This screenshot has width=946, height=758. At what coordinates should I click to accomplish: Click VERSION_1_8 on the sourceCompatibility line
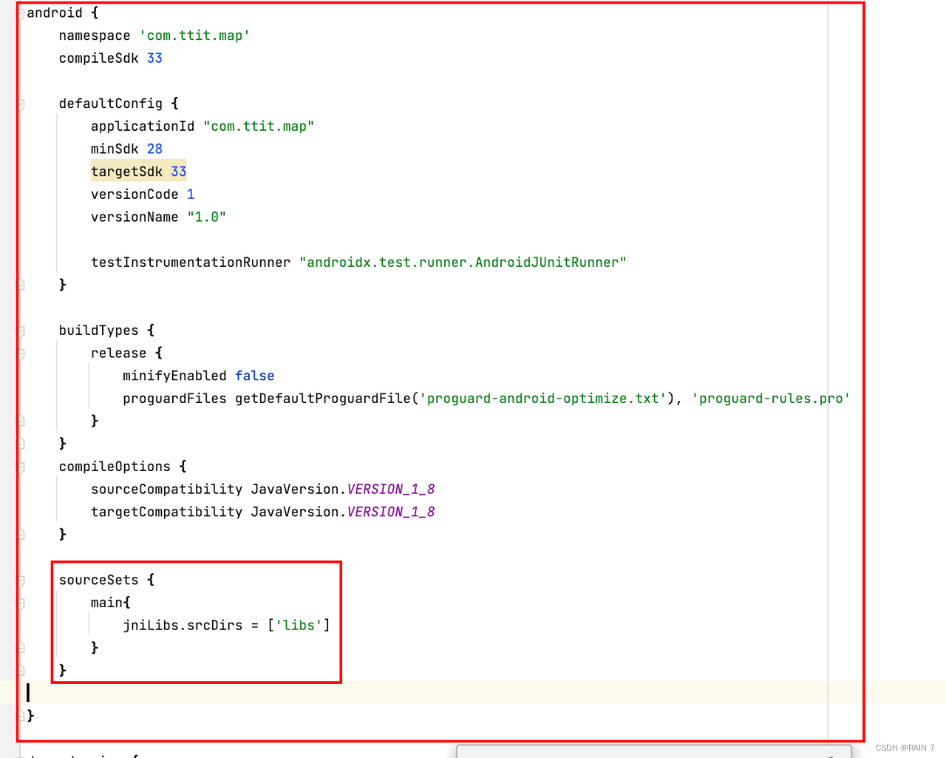click(391, 490)
